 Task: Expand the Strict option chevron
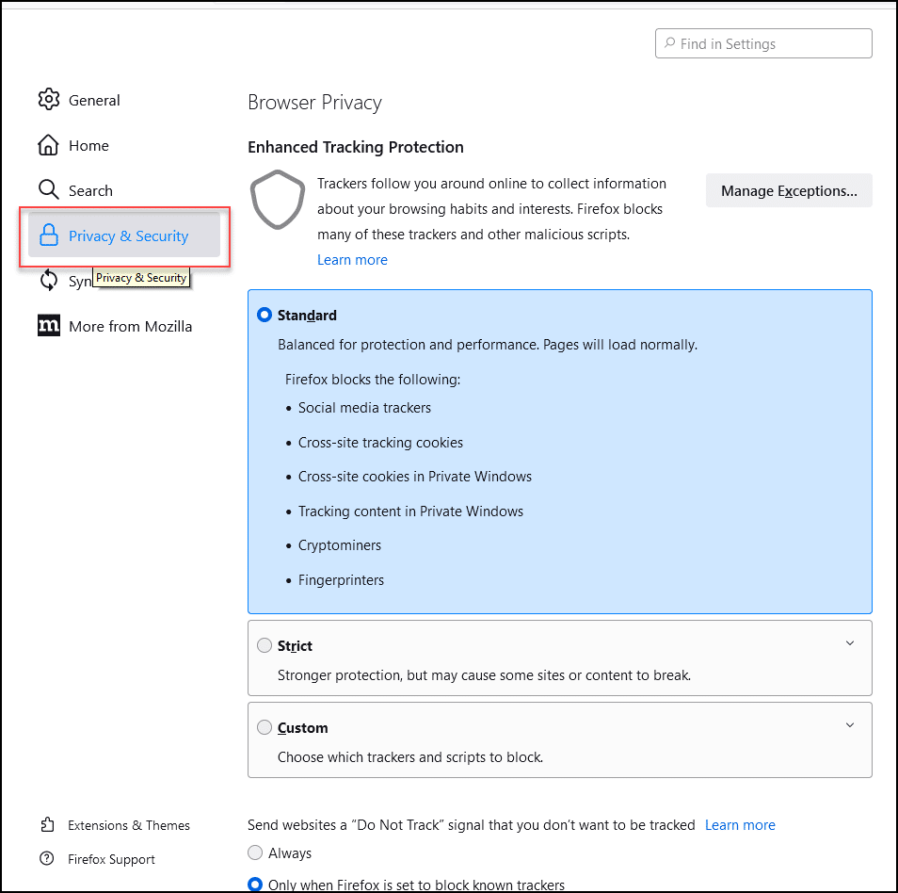[850, 644]
